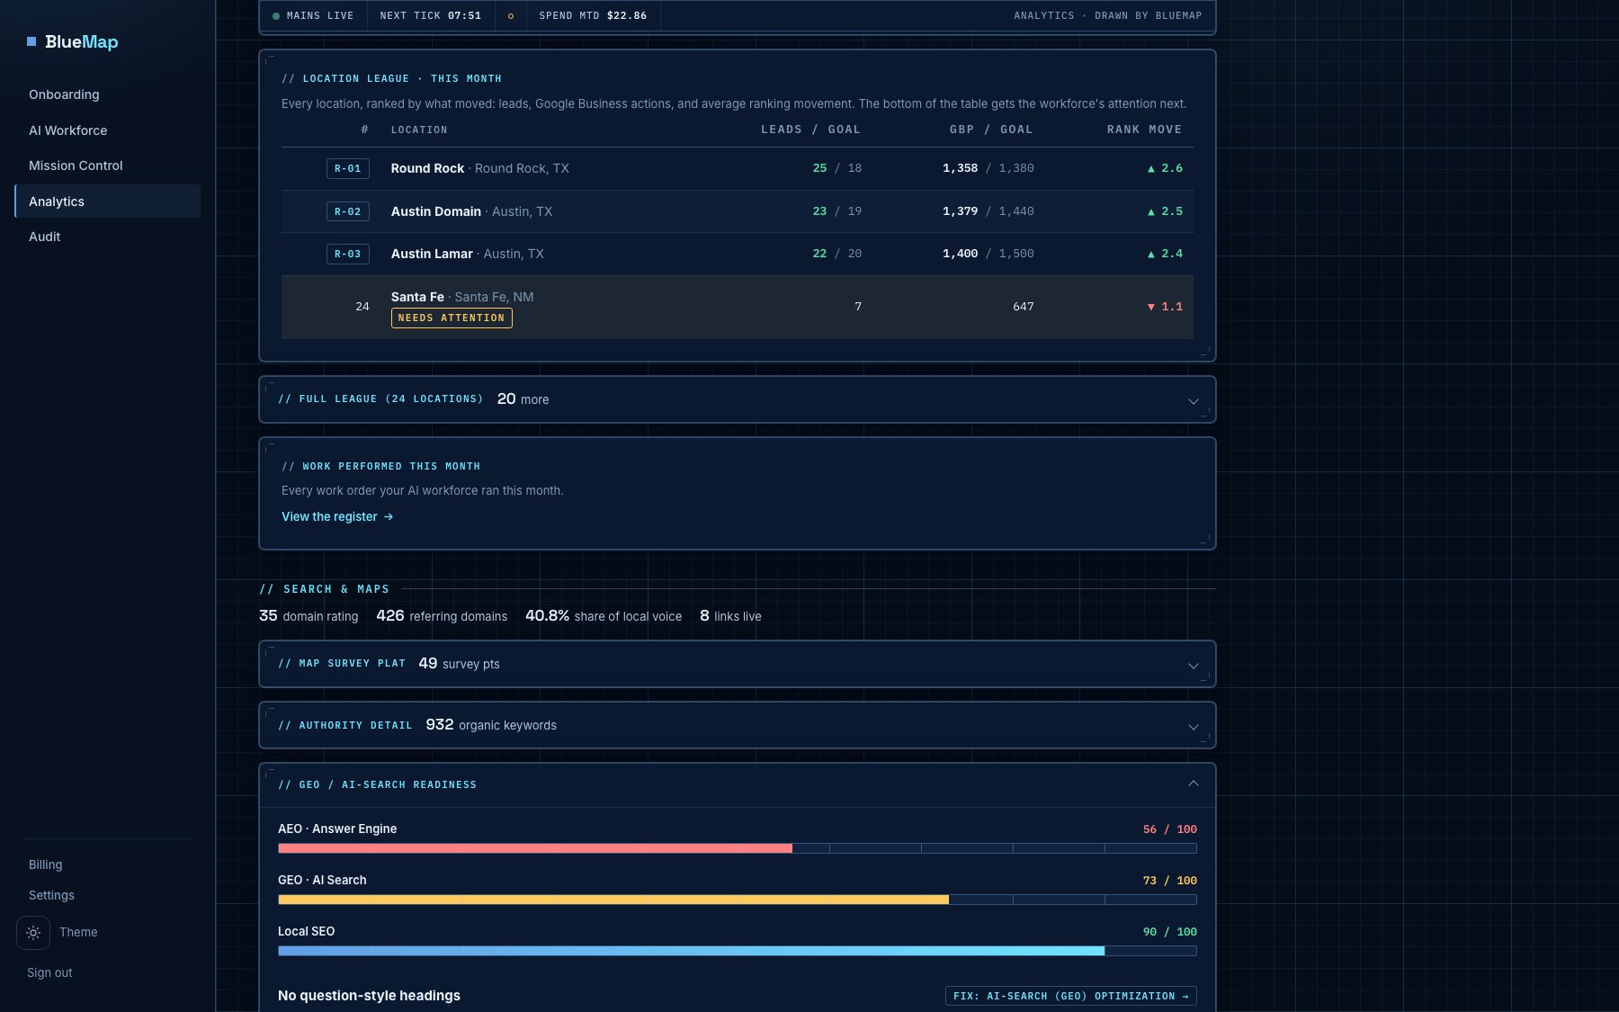1619x1012 pixels.
Task: Select the Austin Domain location name
Action: (x=436, y=211)
